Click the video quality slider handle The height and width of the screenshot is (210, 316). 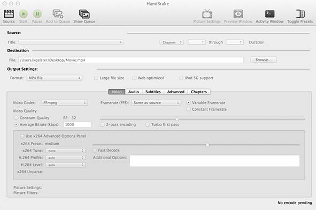point(177,119)
